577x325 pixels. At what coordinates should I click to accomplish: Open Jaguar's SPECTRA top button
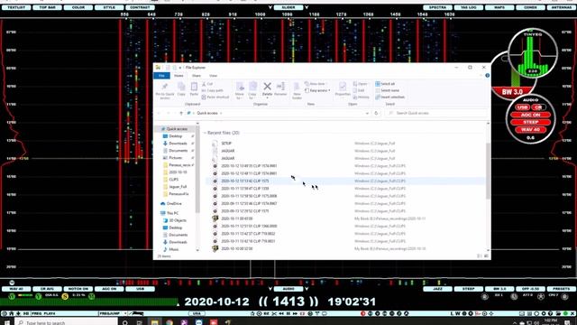437,7
